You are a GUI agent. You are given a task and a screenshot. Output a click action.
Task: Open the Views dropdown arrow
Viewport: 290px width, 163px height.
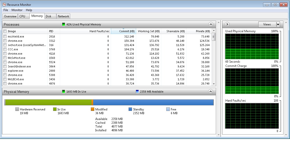[278, 24]
